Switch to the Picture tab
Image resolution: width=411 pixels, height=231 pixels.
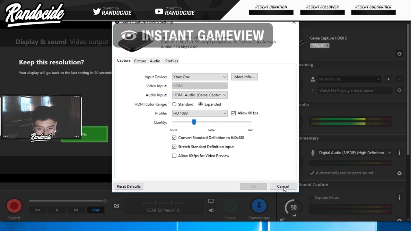[x=140, y=61]
